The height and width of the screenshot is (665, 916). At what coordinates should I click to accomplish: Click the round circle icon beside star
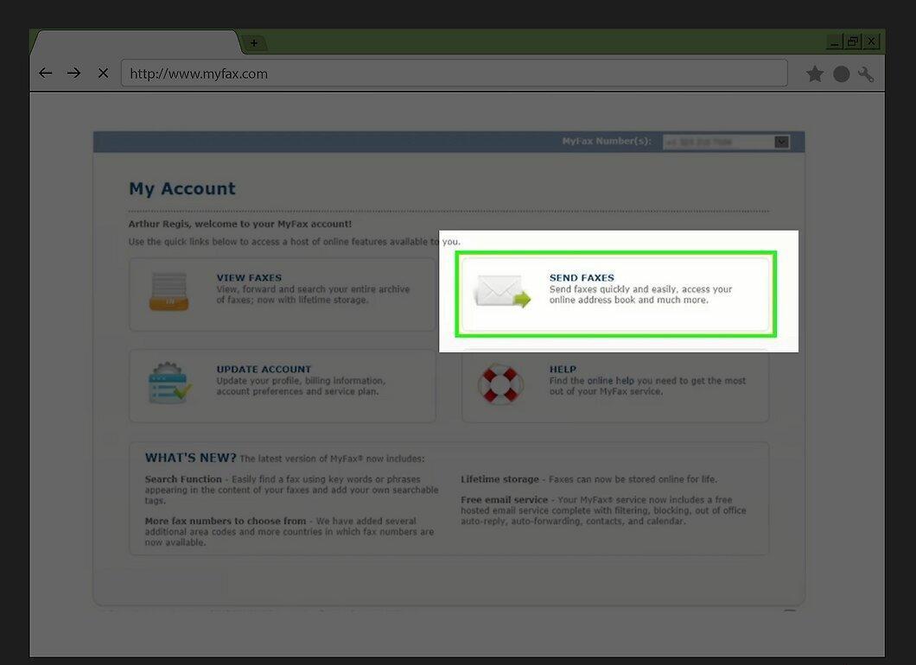point(841,74)
